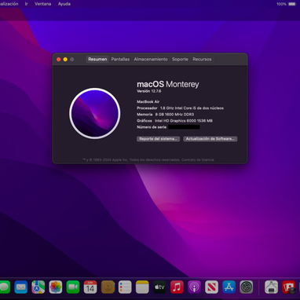Open Contacts from the dock
300x300 pixels.
[x=108, y=287]
